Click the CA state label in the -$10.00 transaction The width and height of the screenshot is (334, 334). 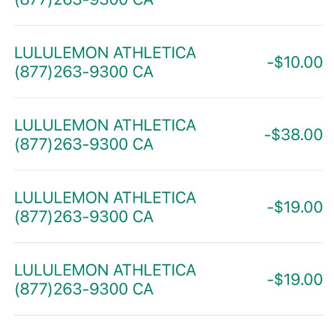(x=143, y=72)
